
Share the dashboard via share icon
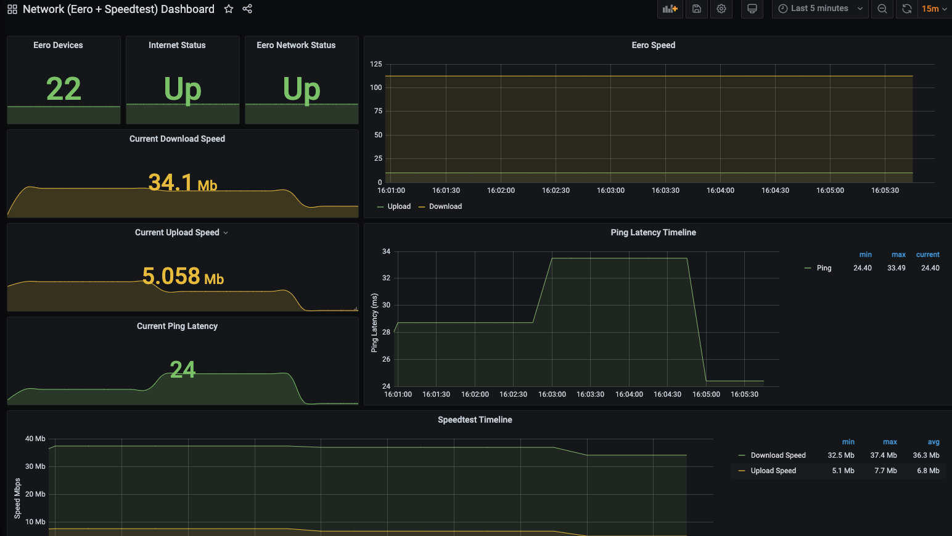point(247,9)
